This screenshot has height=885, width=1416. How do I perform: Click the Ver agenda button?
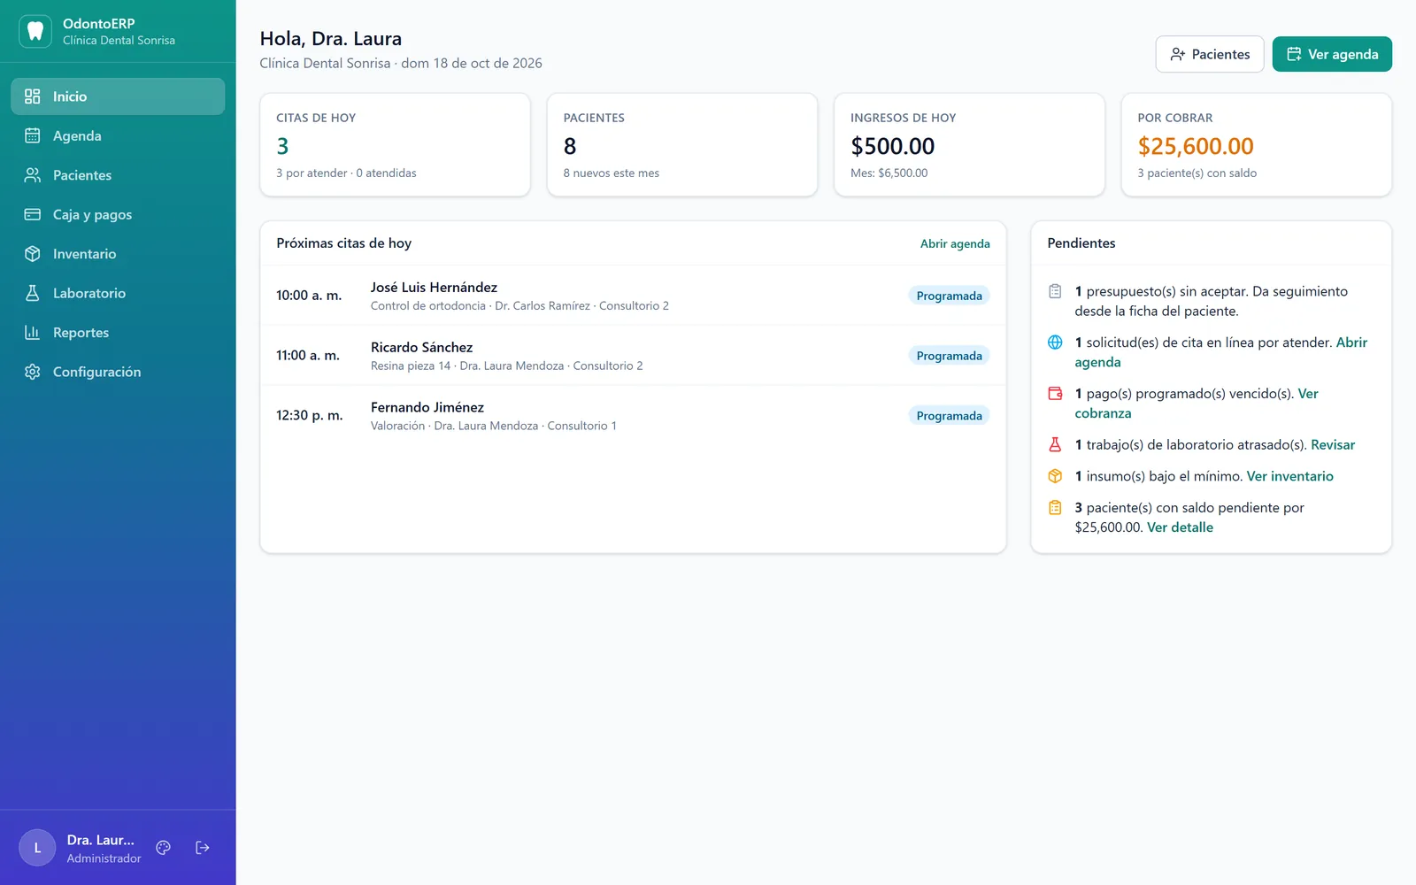tap(1332, 54)
